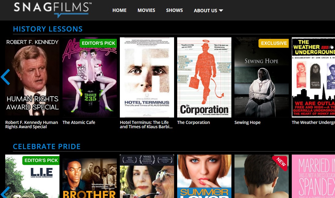Open Hotel Terminus via its title link

(x=147, y=124)
